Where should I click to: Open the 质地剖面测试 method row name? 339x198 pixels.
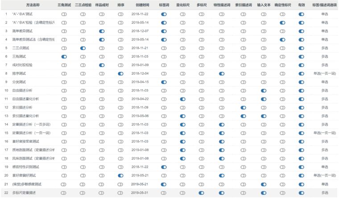(x=33, y=150)
